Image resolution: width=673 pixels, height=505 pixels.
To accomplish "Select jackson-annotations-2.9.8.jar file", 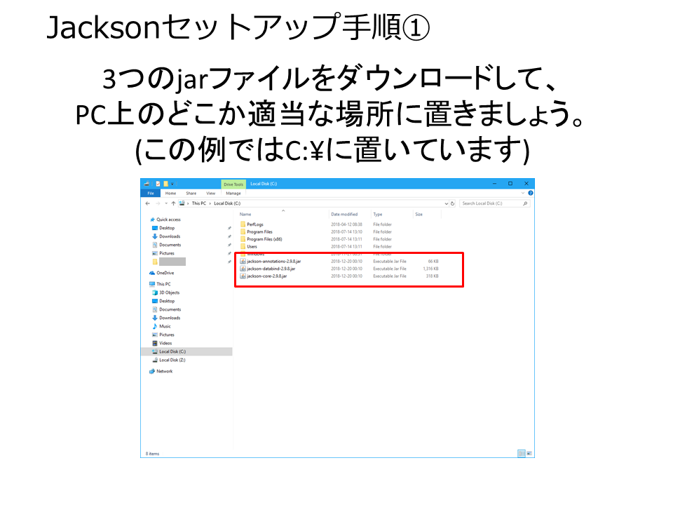I will pyautogui.click(x=274, y=262).
